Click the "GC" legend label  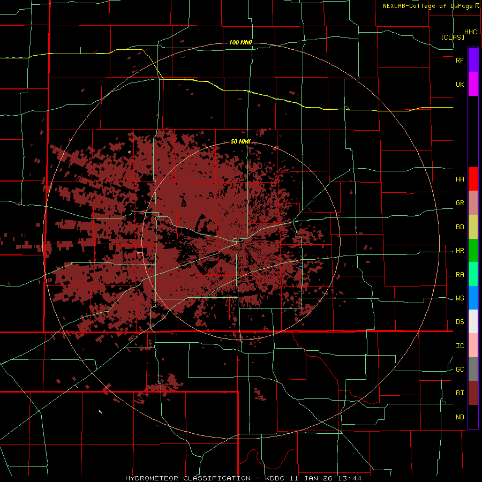(x=460, y=370)
